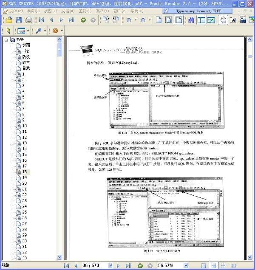Select single page layout in status bar
Image resolution: width=255 pixels, height=270 pixels.
(204, 266)
